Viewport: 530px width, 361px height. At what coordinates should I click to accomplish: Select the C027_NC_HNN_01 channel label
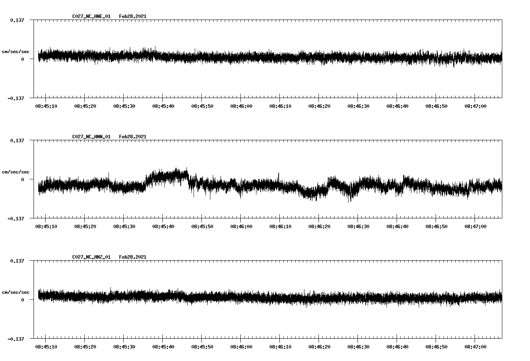coord(91,137)
